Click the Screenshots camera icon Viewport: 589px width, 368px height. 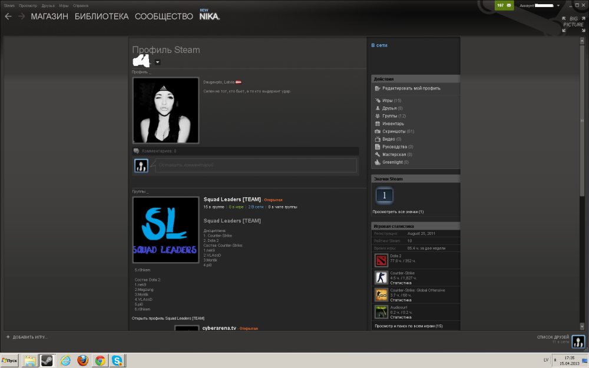(378, 131)
